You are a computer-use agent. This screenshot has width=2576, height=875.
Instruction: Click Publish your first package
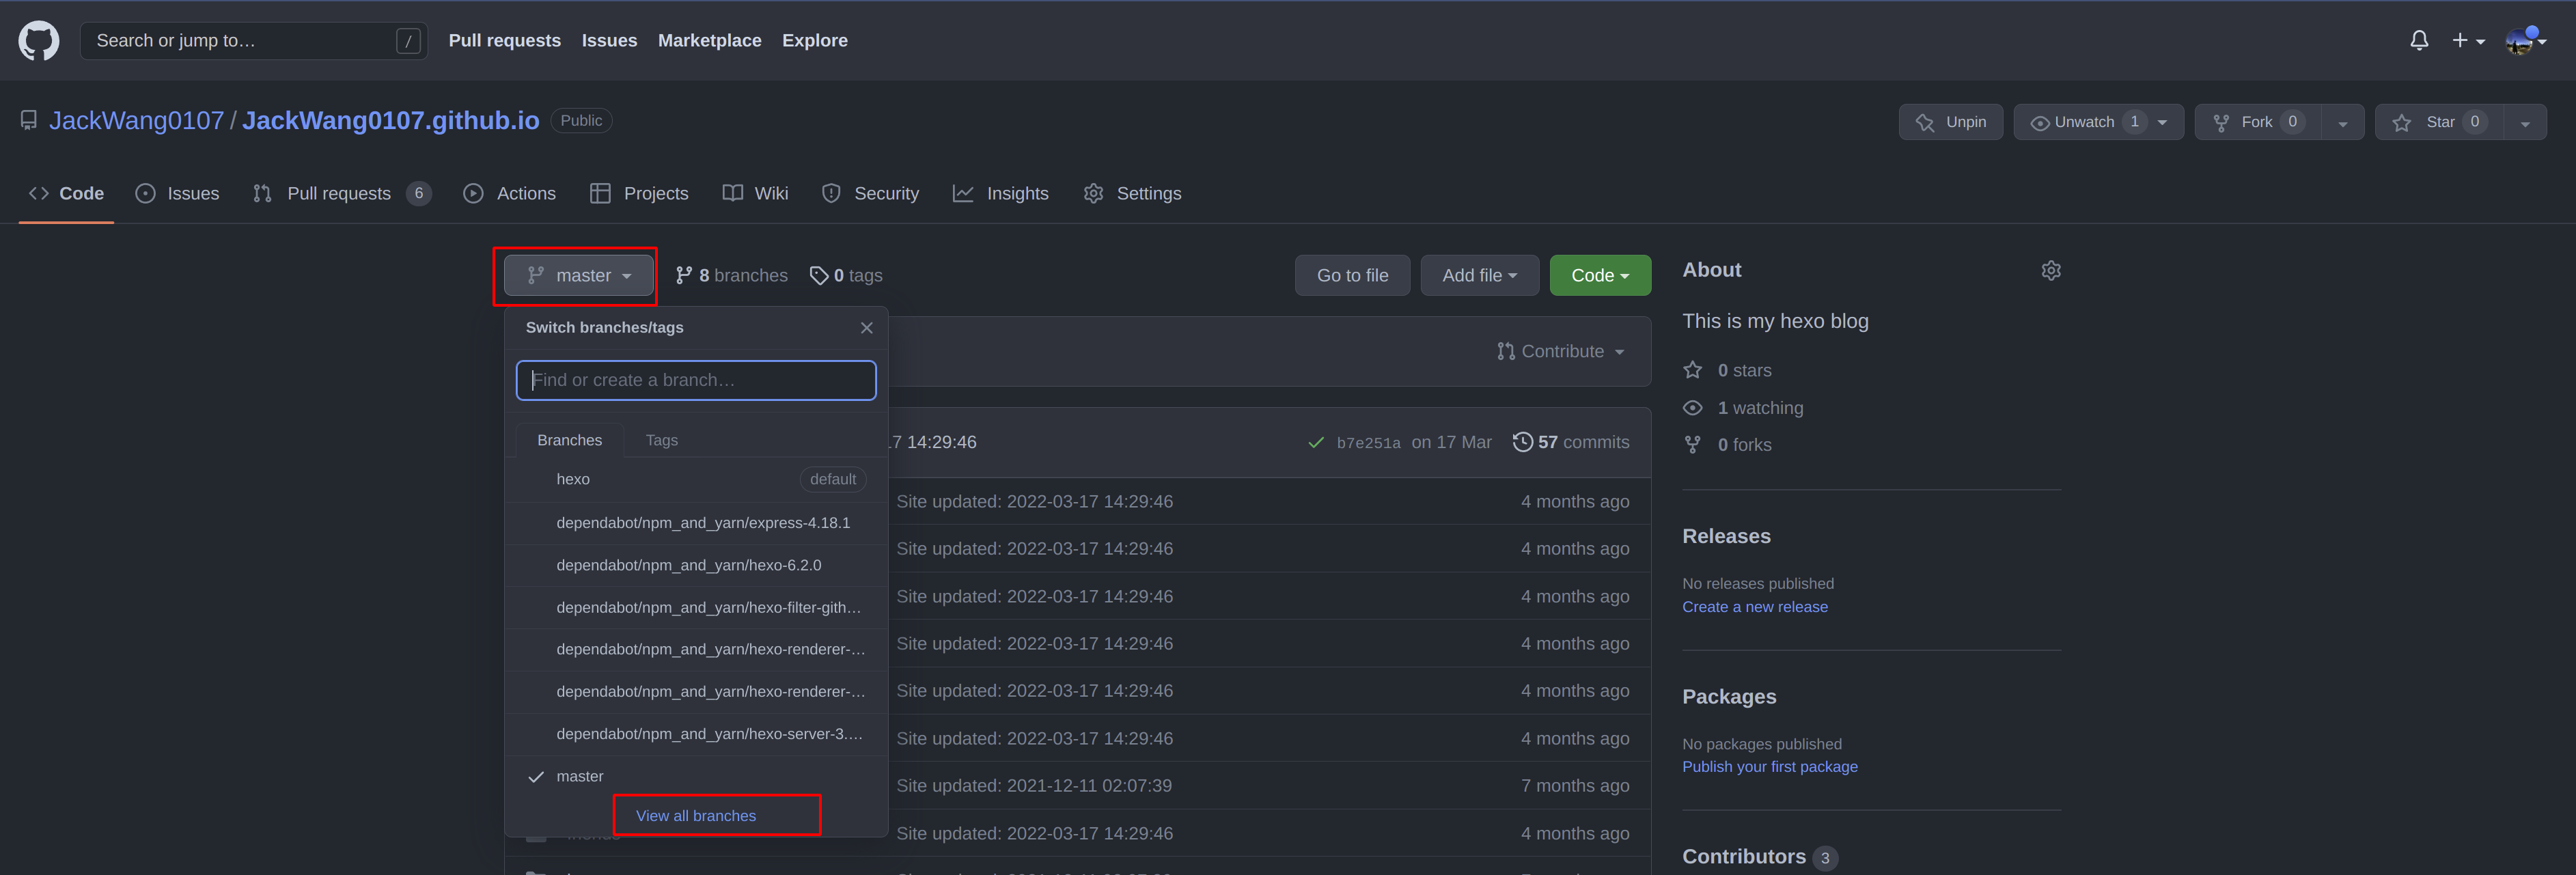[1770, 768]
